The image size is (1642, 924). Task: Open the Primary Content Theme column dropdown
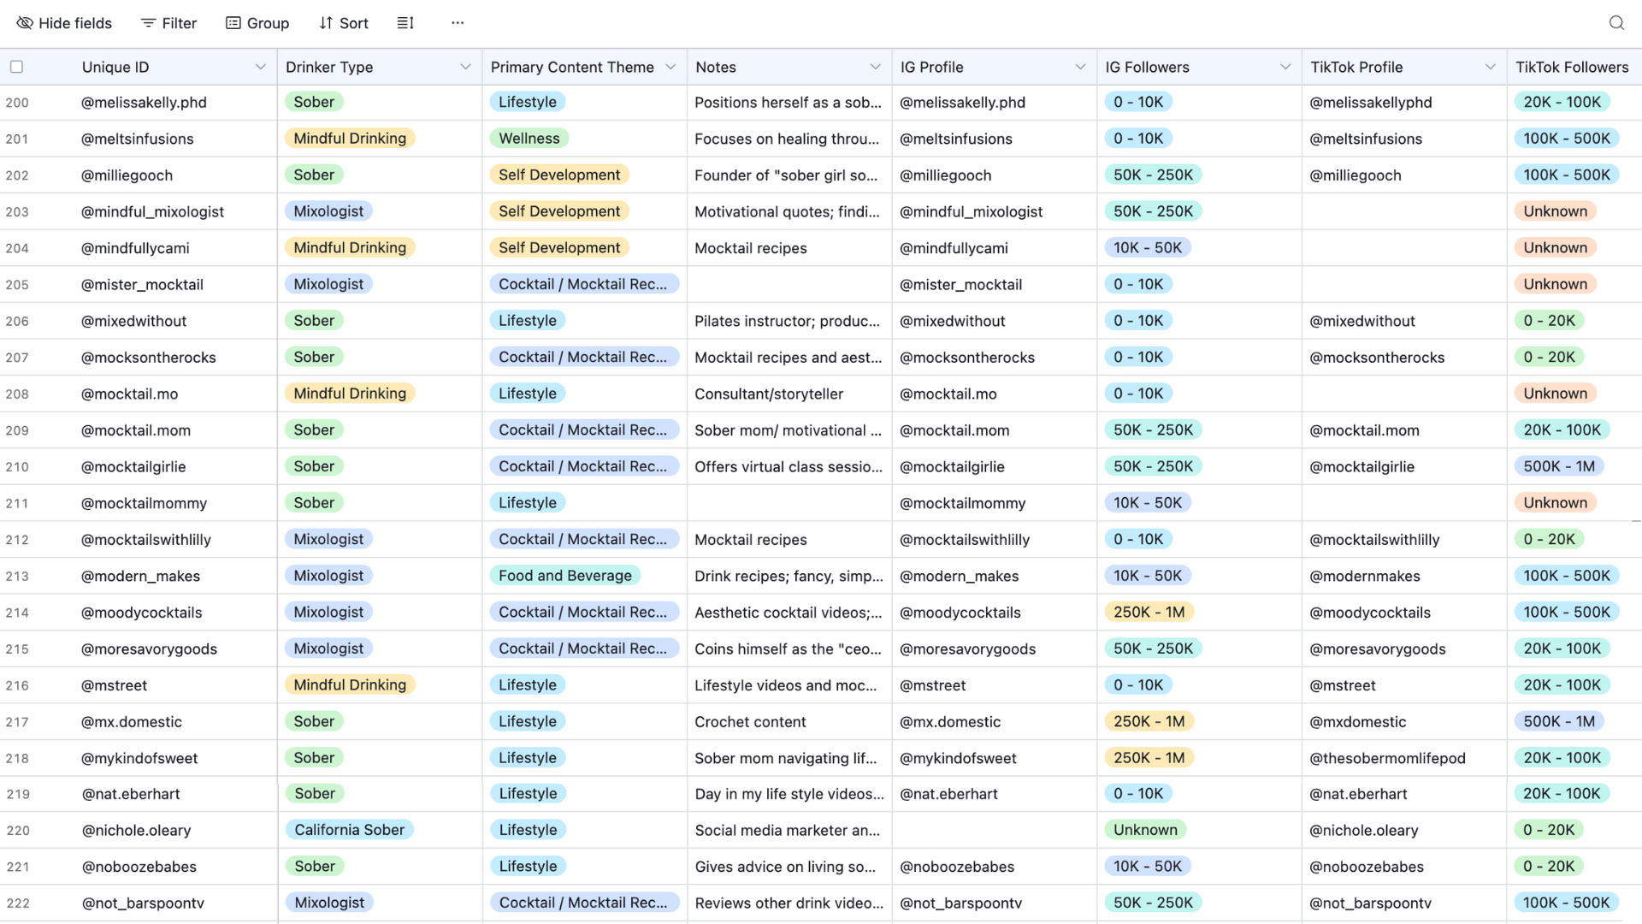click(x=670, y=67)
